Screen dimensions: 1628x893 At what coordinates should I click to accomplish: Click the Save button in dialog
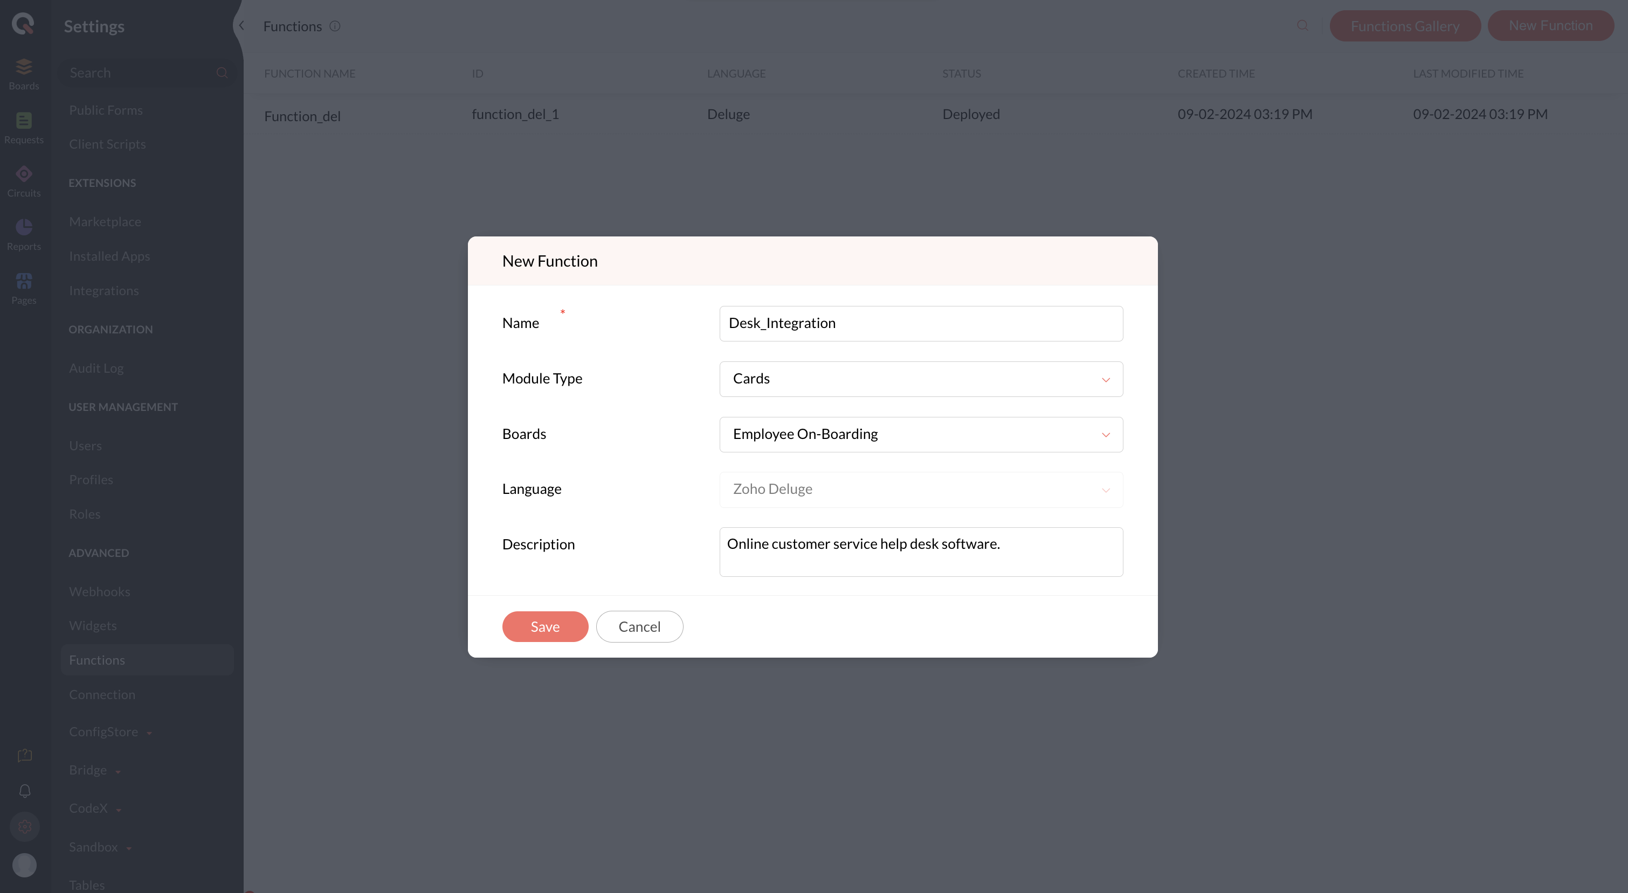coord(545,626)
